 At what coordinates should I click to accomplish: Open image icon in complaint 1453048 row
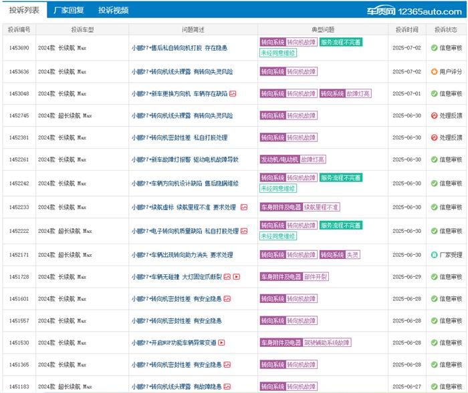click(233, 93)
